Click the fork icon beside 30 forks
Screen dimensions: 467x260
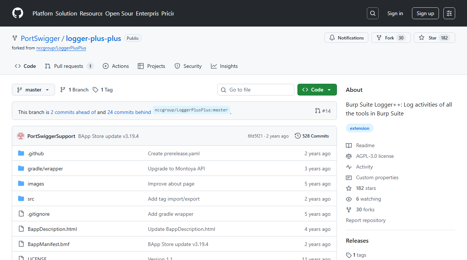click(x=349, y=209)
